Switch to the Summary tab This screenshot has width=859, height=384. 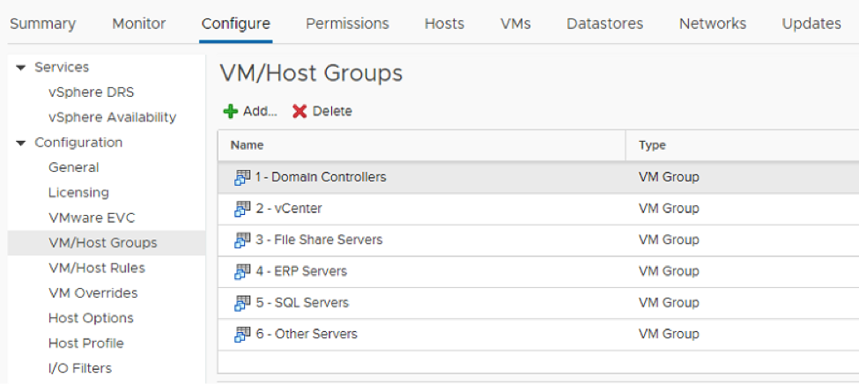click(42, 24)
